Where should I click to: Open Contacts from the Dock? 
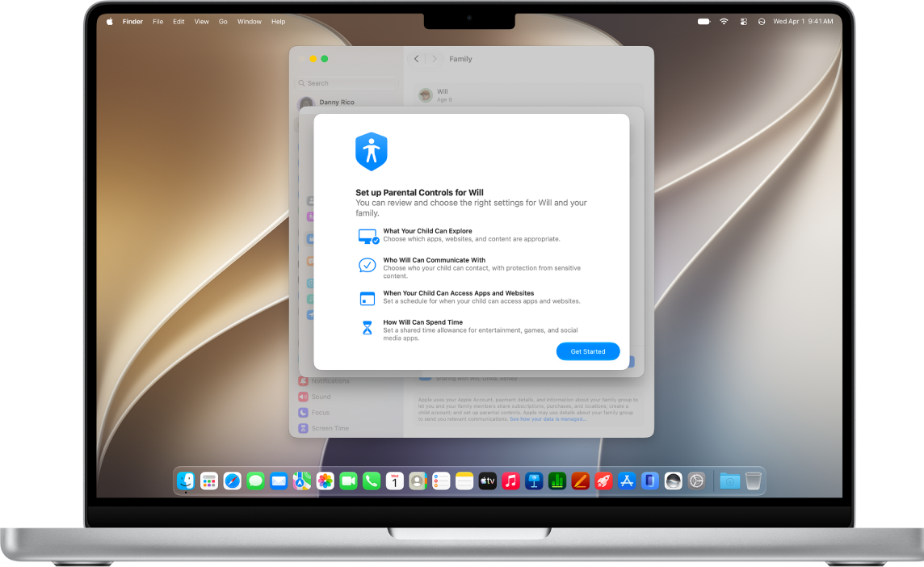click(418, 481)
